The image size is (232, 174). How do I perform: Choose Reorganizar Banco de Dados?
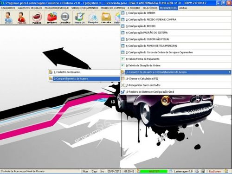[176, 85]
